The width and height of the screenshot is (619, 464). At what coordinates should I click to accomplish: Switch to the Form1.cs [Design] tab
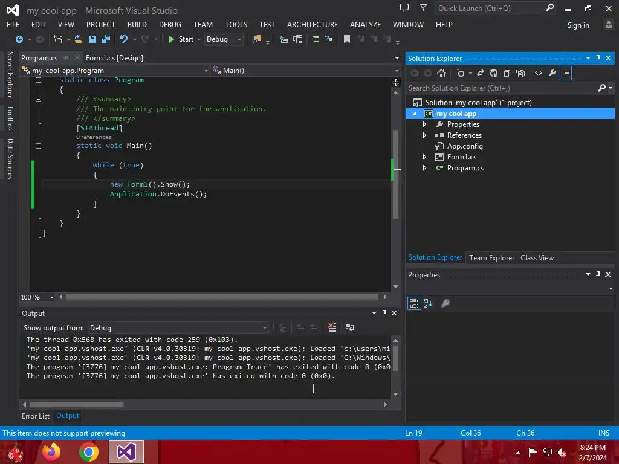tap(114, 57)
